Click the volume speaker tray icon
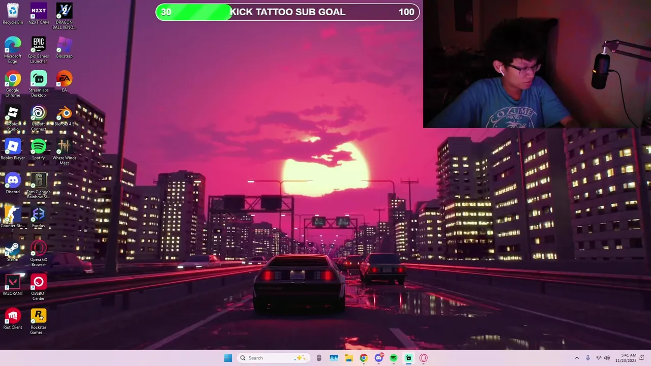This screenshot has width=651, height=366. [607, 358]
